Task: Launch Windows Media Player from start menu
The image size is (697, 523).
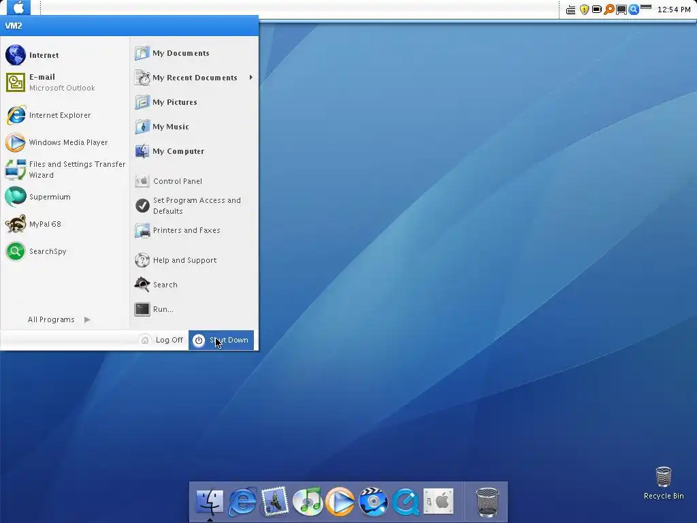Action: click(65, 142)
